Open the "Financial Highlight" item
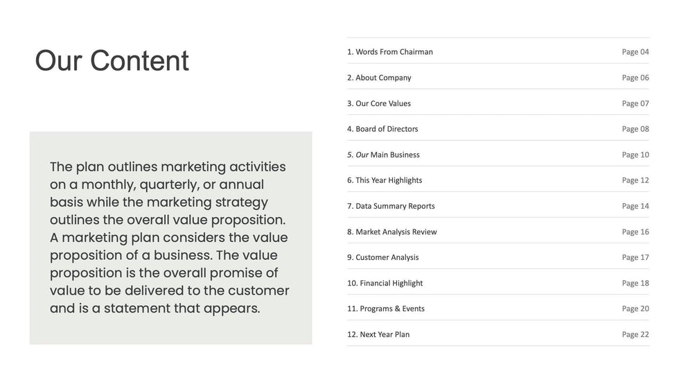Viewport: 679px width, 382px height. coord(385,283)
